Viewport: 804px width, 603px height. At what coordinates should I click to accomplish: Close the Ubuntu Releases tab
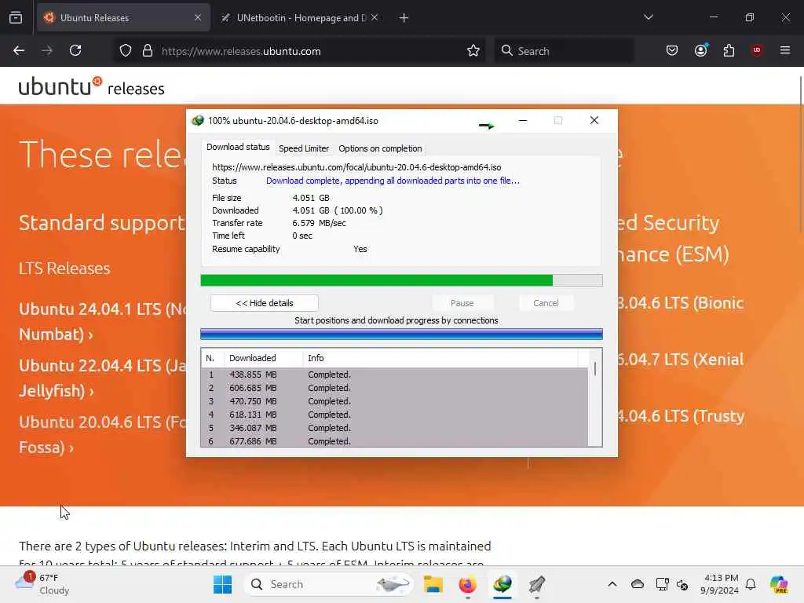click(198, 17)
